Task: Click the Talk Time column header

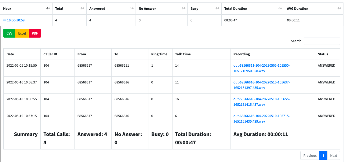Action: 201,54
